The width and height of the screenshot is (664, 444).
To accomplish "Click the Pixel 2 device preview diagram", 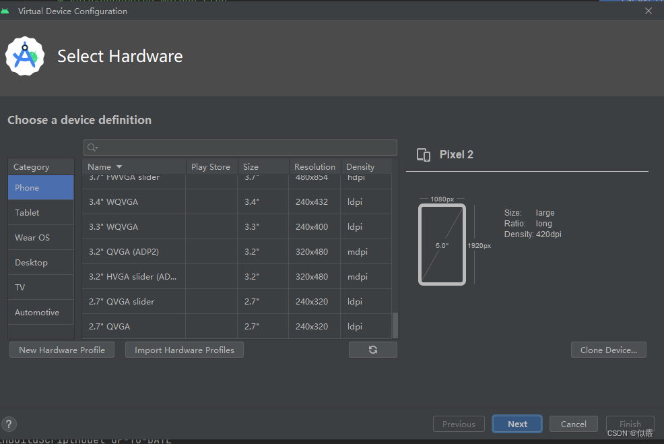I will 442,245.
